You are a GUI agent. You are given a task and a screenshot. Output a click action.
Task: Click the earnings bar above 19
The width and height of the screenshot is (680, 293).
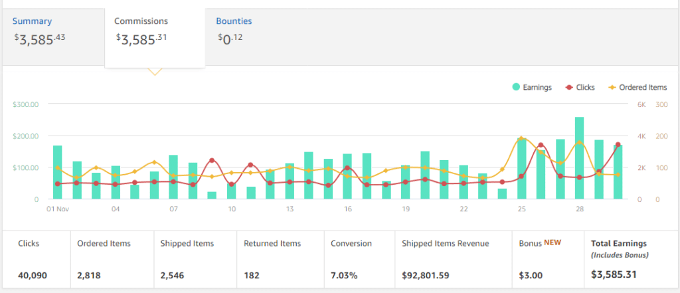tap(406, 182)
